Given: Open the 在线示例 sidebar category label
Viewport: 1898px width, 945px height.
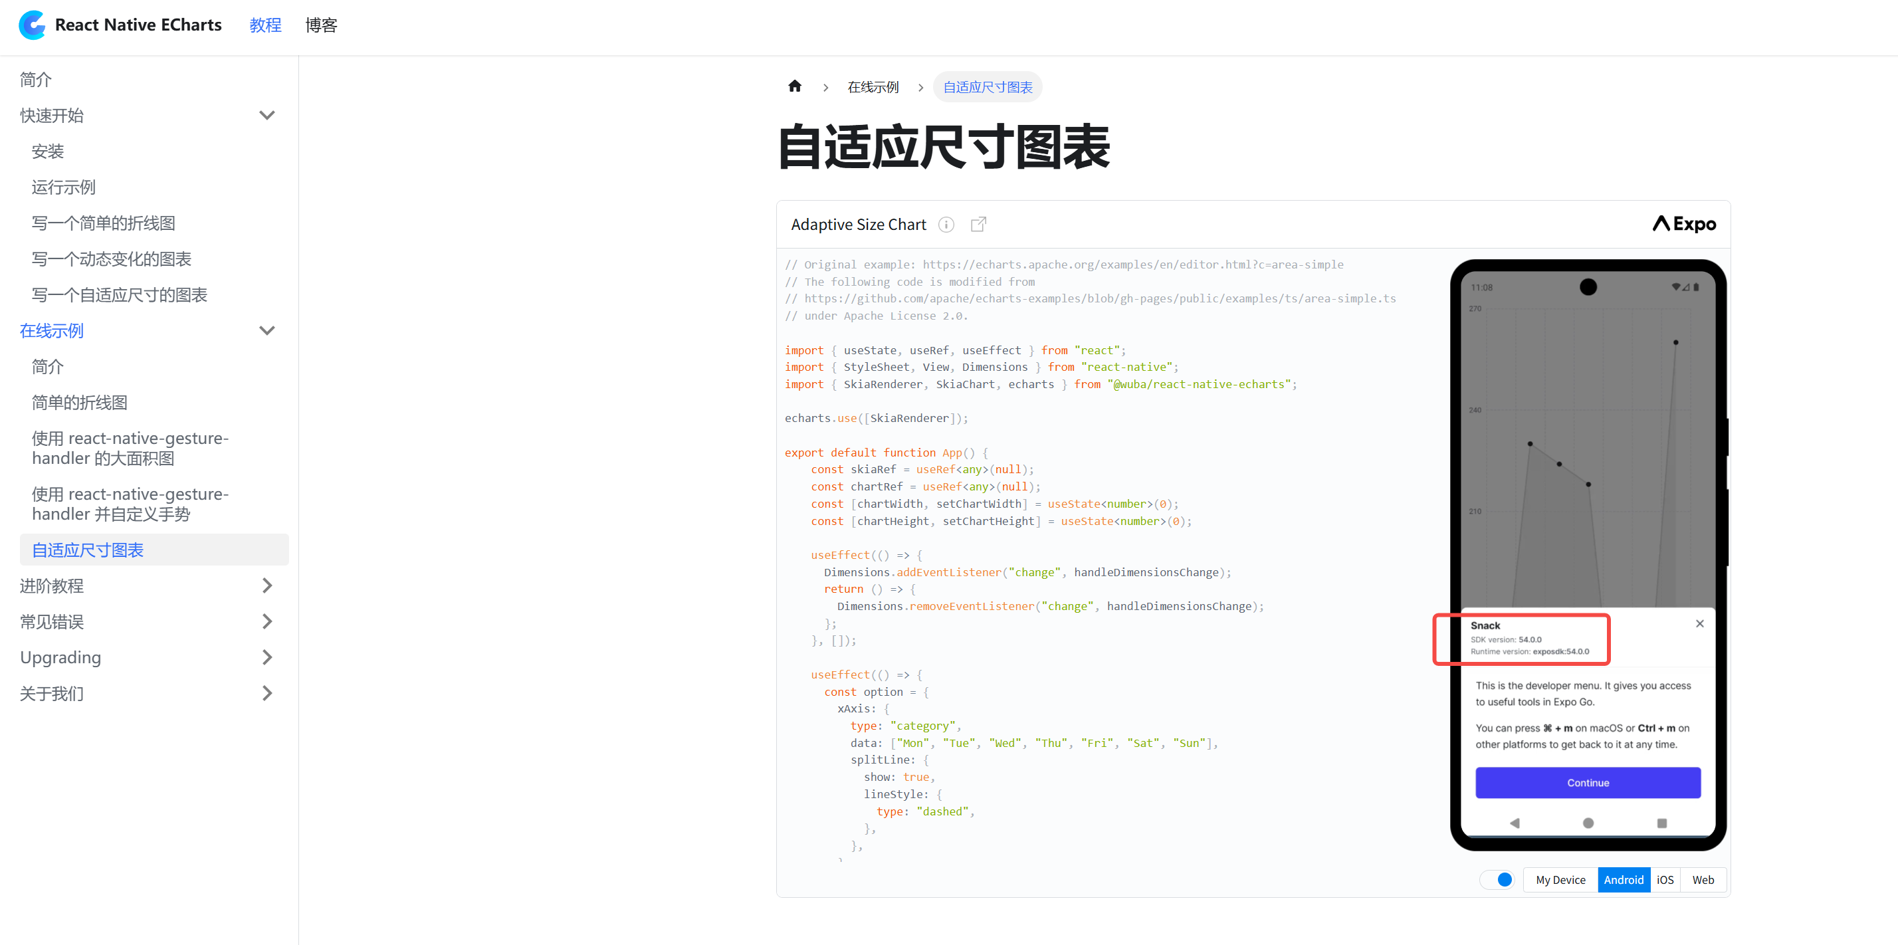Looking at the screenshot, I should (x=53, y=331).
